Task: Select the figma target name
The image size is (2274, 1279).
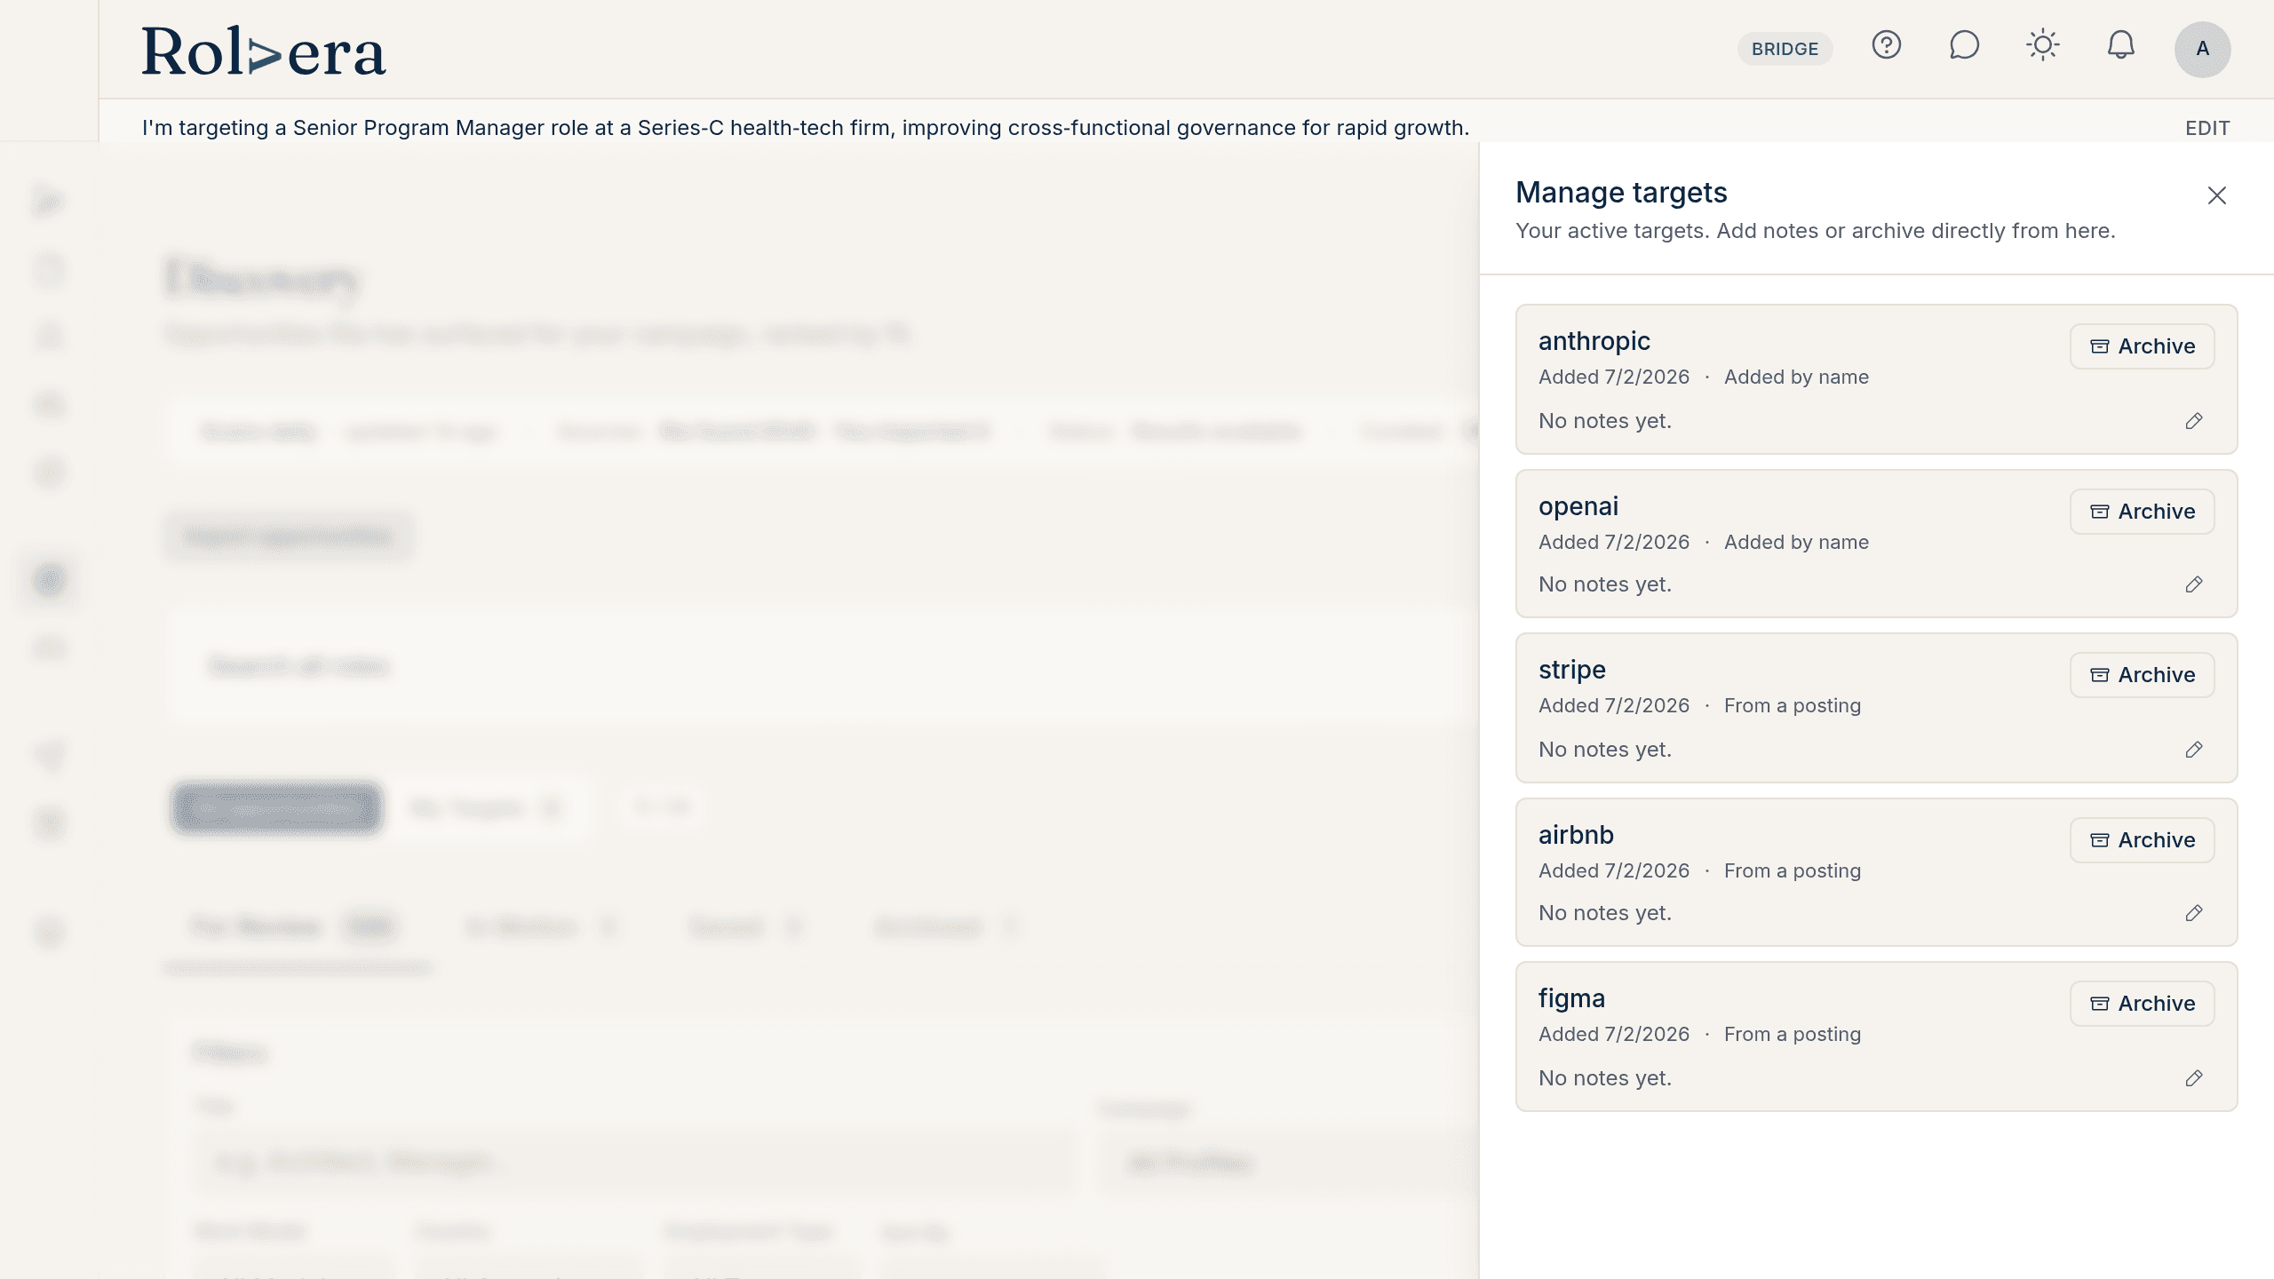Action: click(1571, 998)
